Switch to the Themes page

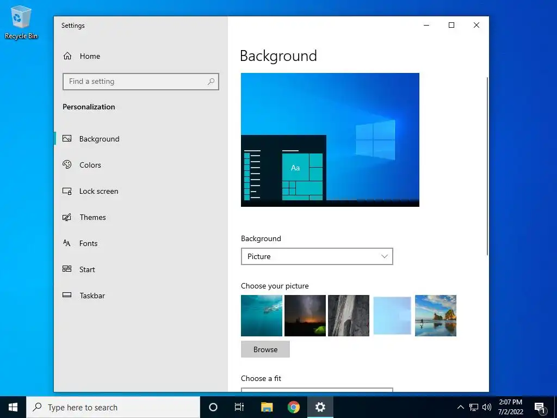click(92, 217)
